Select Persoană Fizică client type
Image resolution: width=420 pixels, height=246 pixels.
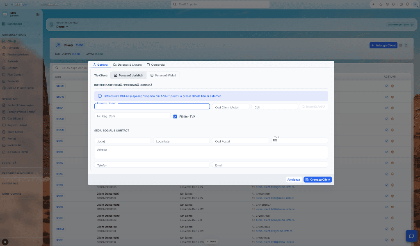163,76
